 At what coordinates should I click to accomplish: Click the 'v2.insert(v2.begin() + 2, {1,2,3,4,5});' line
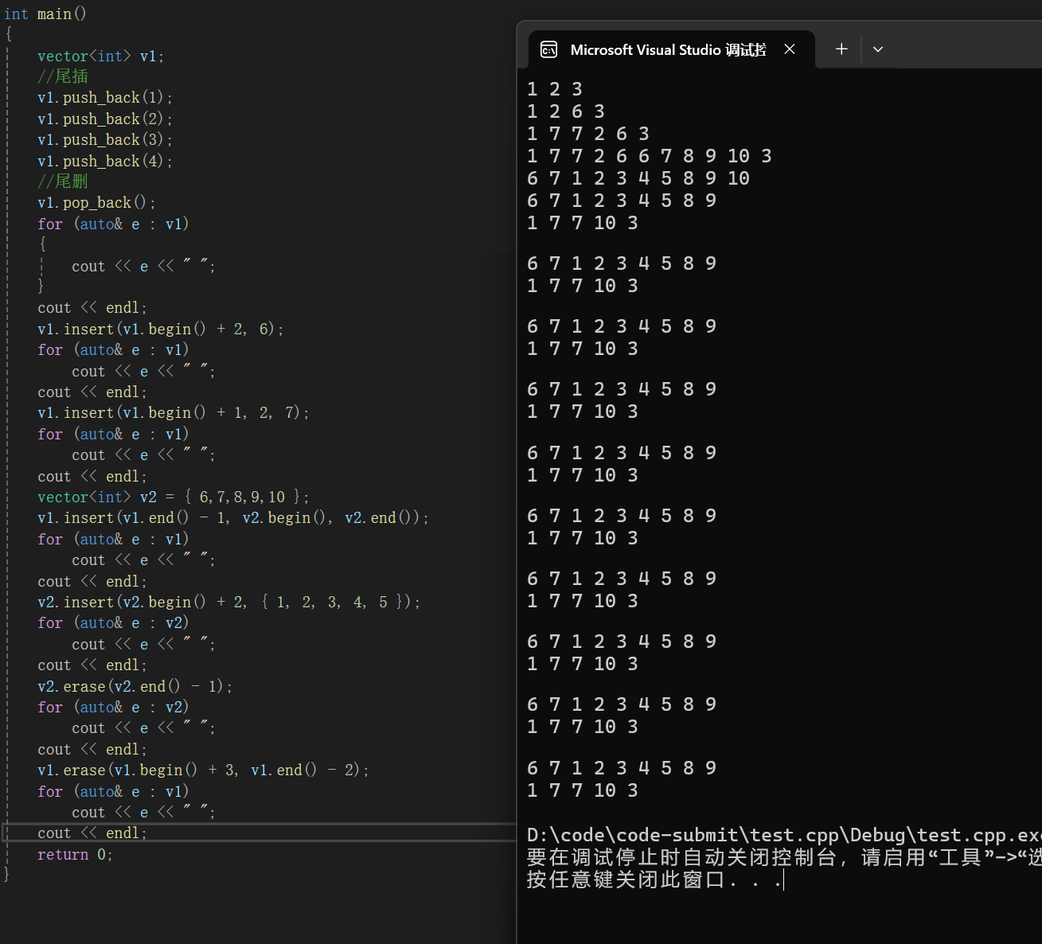(228, 603)
